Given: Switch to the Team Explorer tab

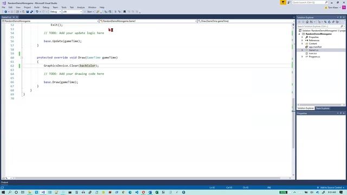Looking at the screenshot, I should pyautogui.click(x=323, y=108).
